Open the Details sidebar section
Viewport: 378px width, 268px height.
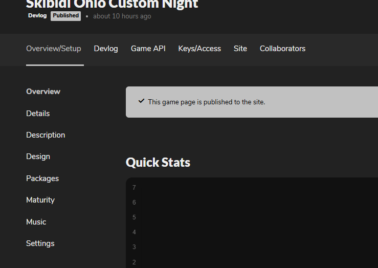tap(38, 114)
